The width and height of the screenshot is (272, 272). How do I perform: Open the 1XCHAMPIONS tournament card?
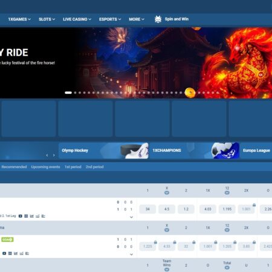pos(194,151)
